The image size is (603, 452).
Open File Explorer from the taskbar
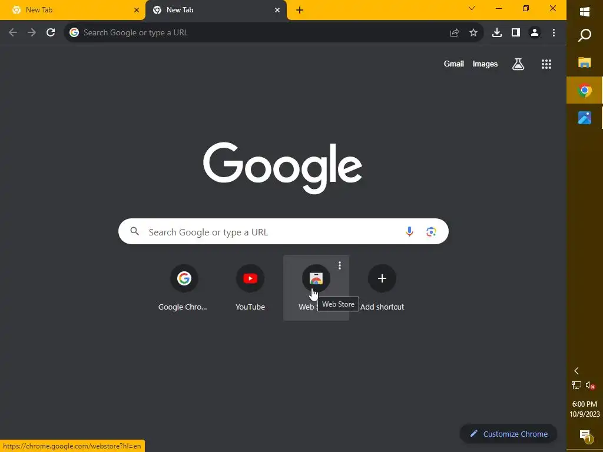coord(585,62)
